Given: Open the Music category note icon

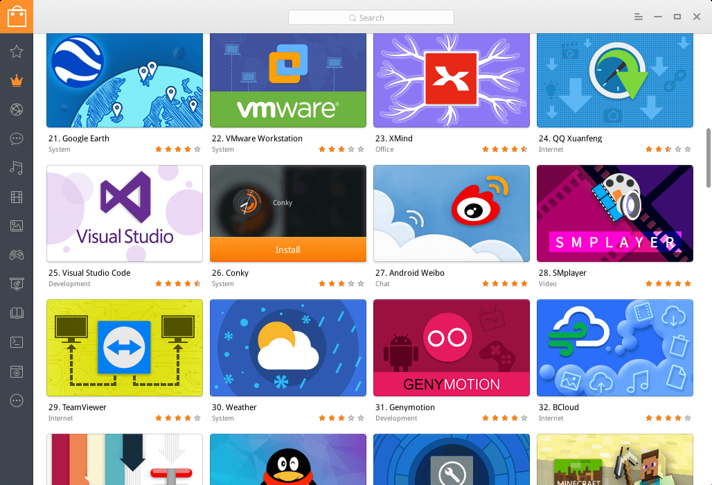Looking at the screenshot, I should point(17,168).
